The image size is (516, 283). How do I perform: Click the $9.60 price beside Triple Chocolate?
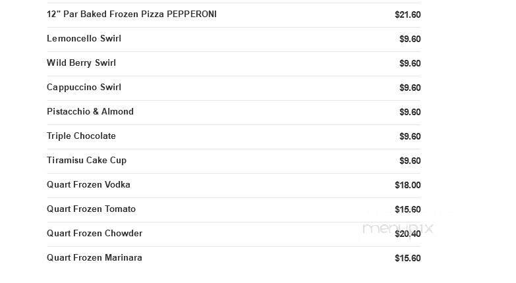point(410,136)
